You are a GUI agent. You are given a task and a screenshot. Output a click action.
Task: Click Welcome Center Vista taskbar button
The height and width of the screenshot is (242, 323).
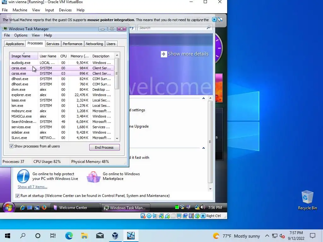(x=75, y=208)
